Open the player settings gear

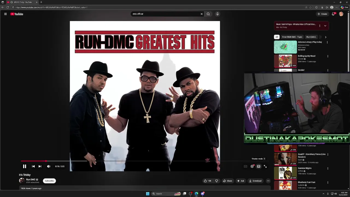pyautogui.click(x=252, y=166)
